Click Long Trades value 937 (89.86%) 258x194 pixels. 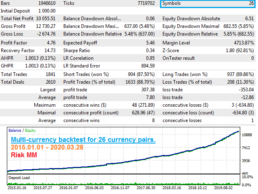click(x=240, y=74)
